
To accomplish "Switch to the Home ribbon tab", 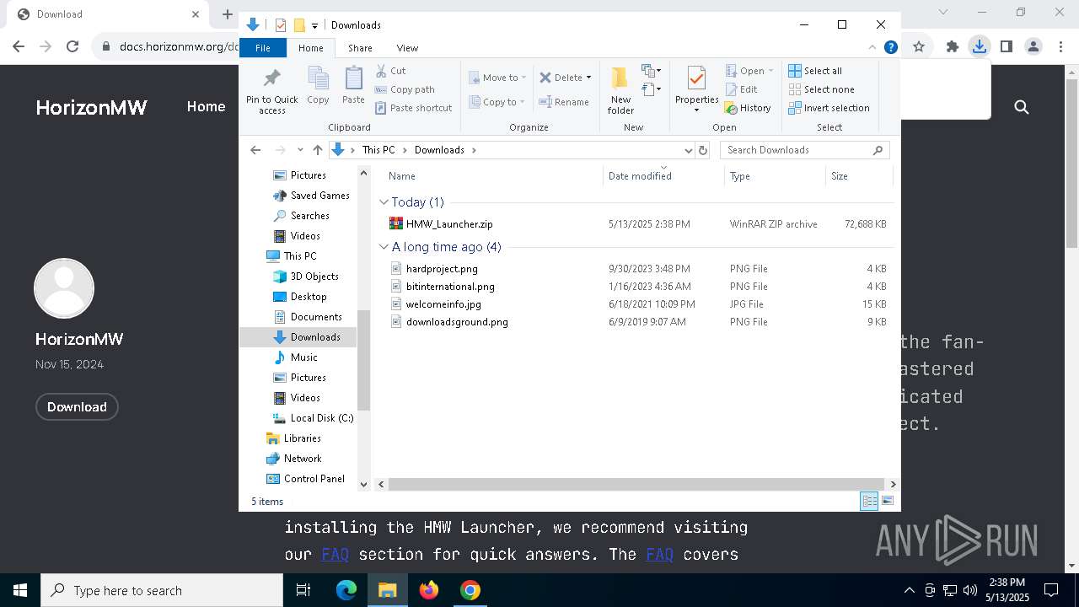I will click(x=310, y=48).
